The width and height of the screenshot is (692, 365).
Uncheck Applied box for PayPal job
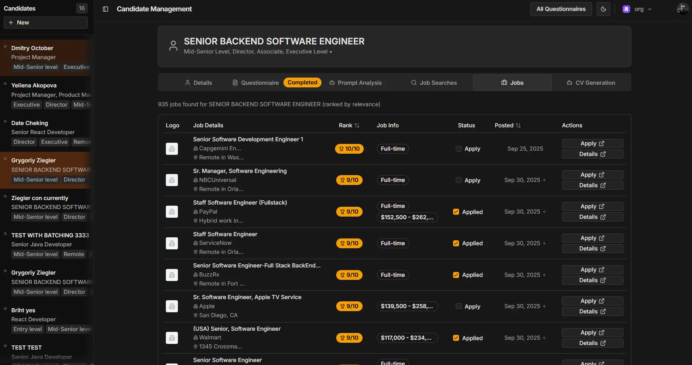point(456,212)
